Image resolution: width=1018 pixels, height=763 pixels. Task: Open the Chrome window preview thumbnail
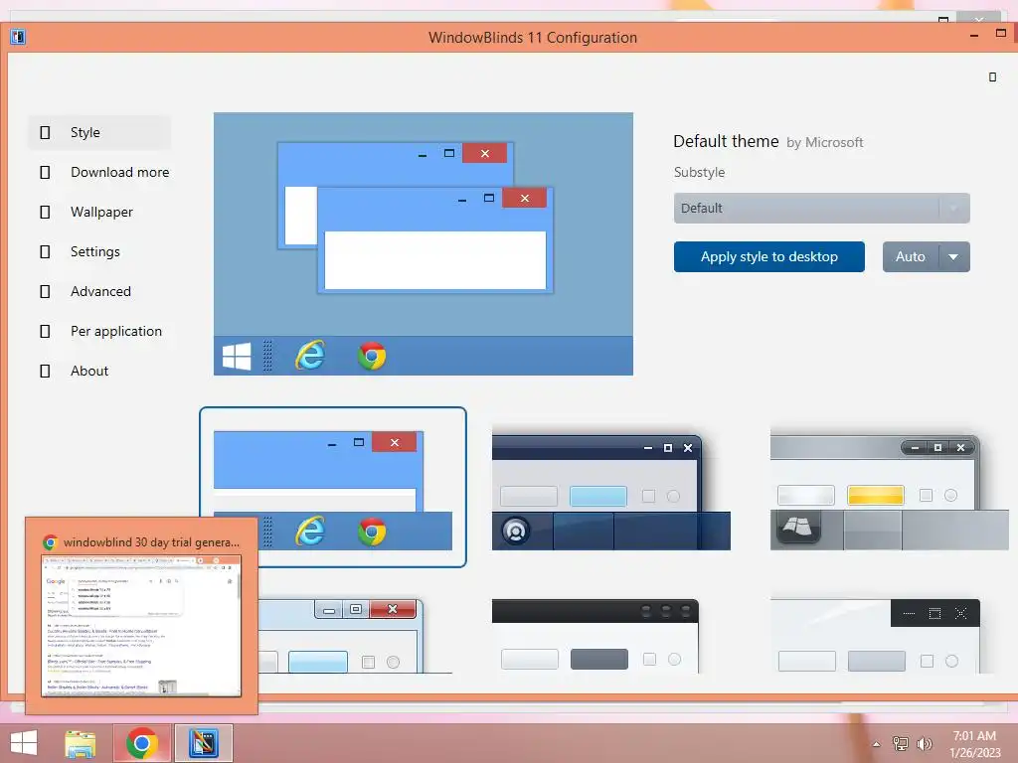(141, 626)
